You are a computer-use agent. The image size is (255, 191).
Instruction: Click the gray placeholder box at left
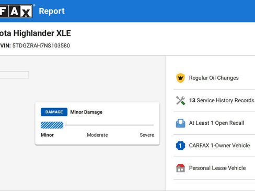[15, 75]
